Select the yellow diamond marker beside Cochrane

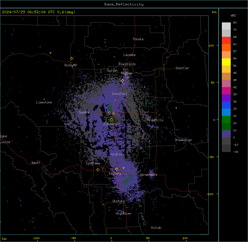[x=98, y=170]
